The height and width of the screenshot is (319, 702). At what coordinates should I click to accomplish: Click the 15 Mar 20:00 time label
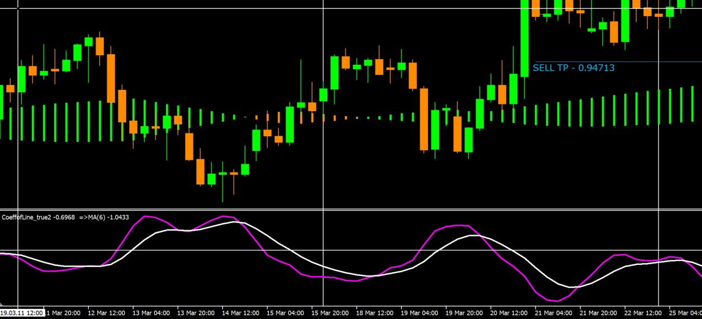click(330, 313)
